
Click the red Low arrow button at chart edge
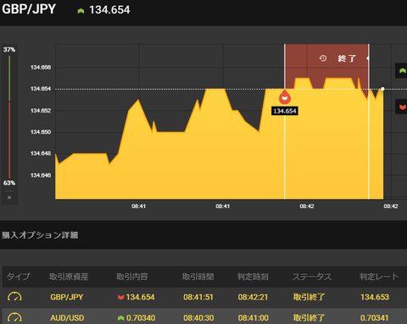[401, 107]
